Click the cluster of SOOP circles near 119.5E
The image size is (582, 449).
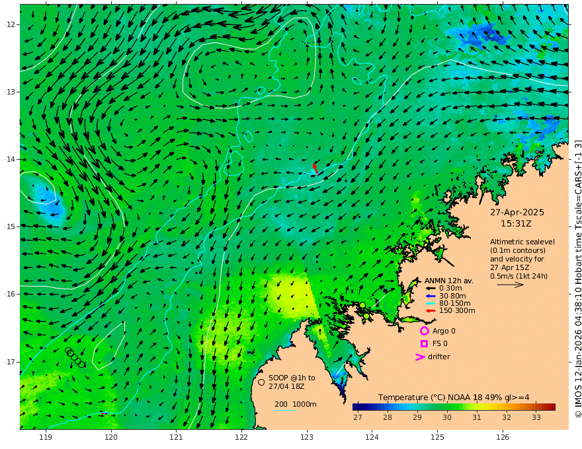click(x=75, y=357)
